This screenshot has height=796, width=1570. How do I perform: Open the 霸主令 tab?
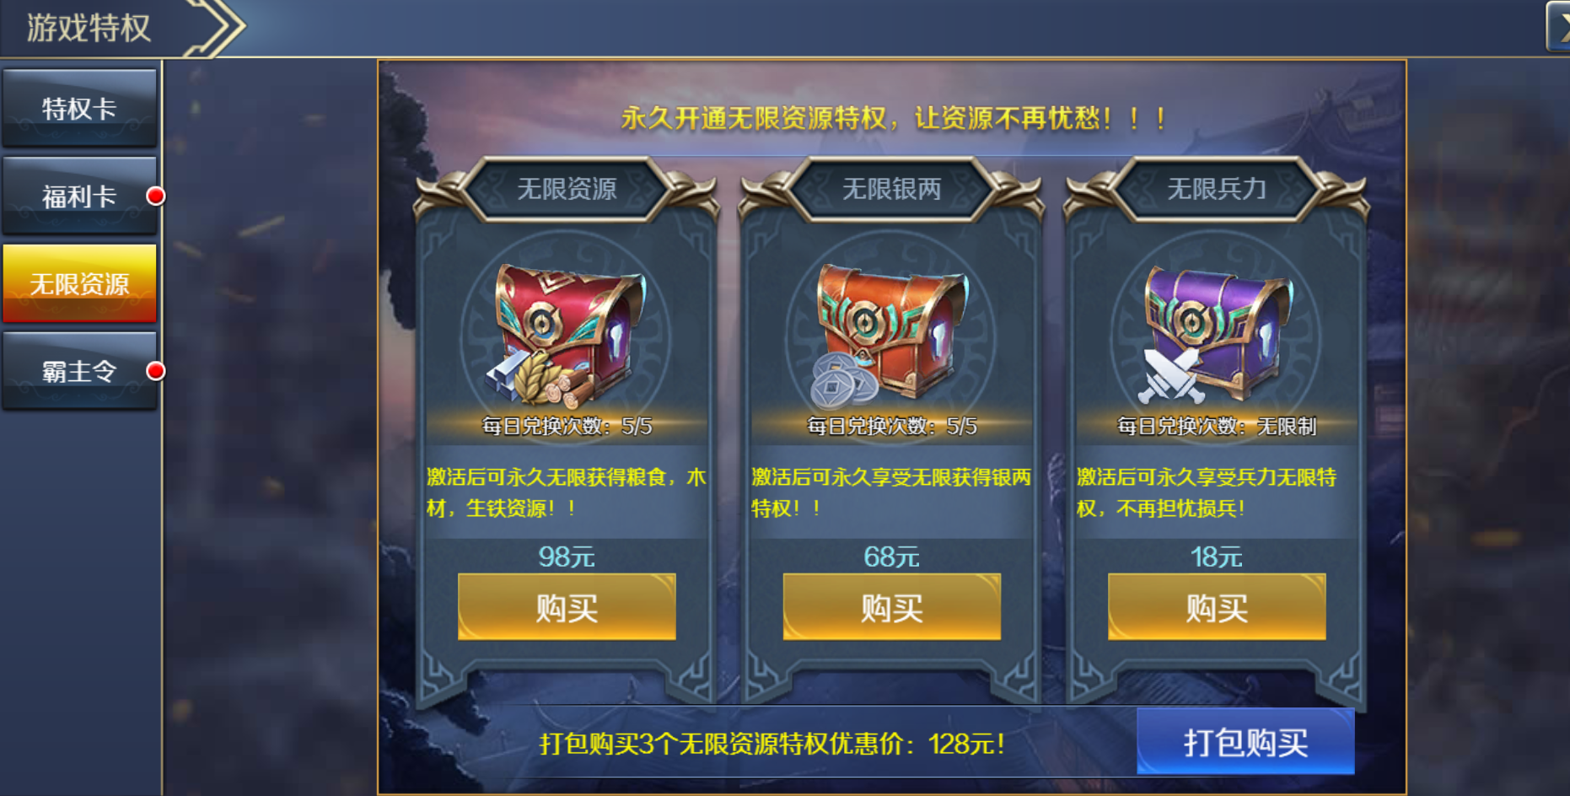79,371
